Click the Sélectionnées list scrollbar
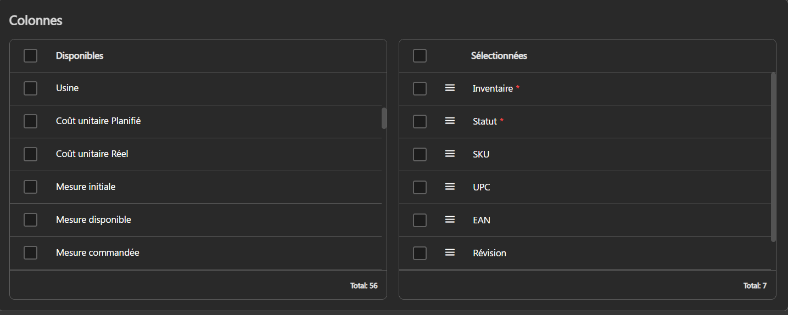 click(x=774, y=157)
